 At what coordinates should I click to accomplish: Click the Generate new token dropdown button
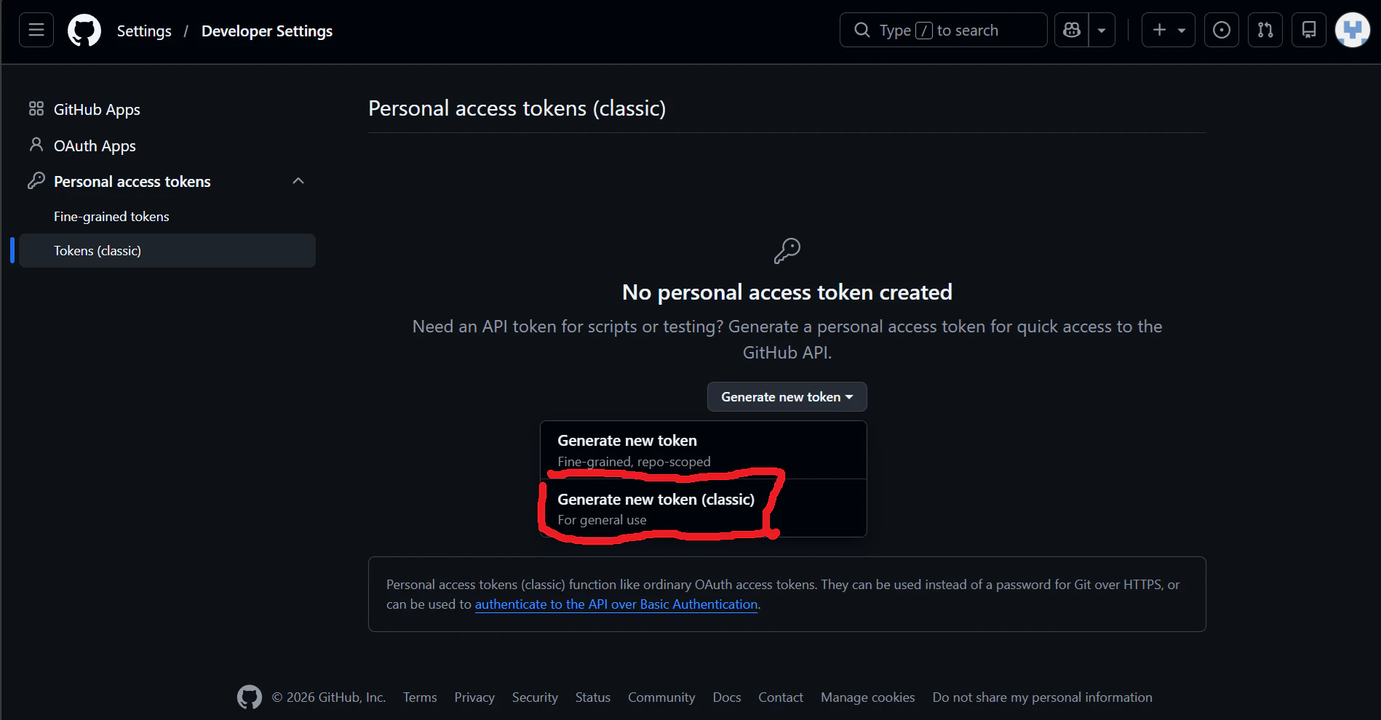click(x=787, y=396)
